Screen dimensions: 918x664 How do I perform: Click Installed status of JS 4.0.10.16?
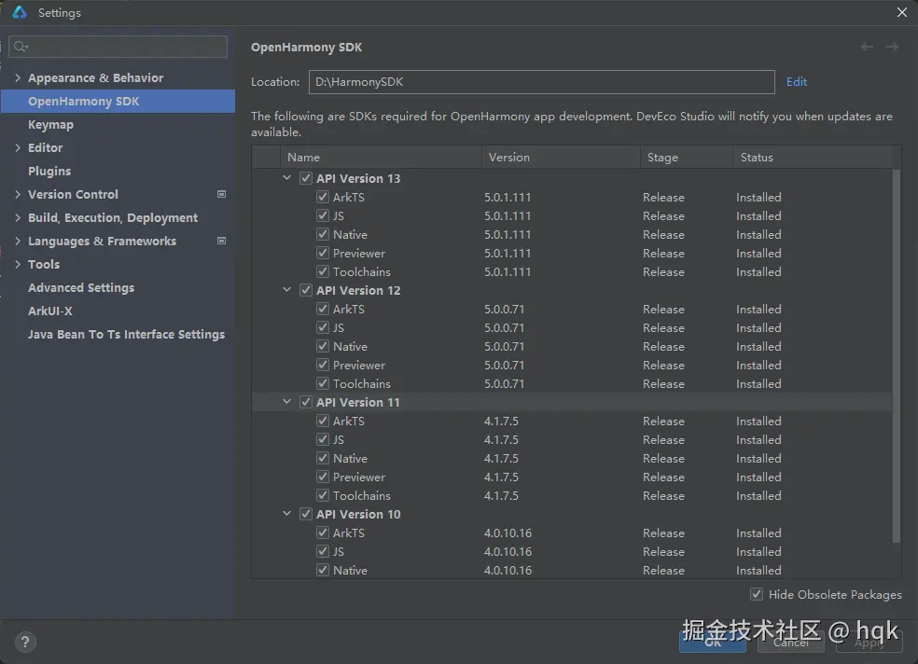(x=758, y=552)
